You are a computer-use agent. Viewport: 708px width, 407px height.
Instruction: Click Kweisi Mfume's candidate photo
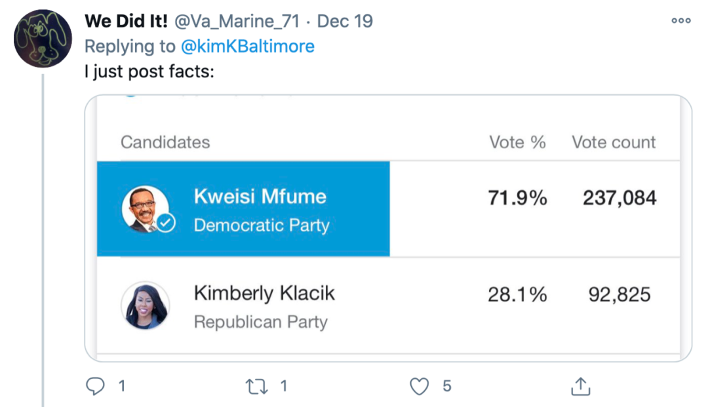pos(144,208)
